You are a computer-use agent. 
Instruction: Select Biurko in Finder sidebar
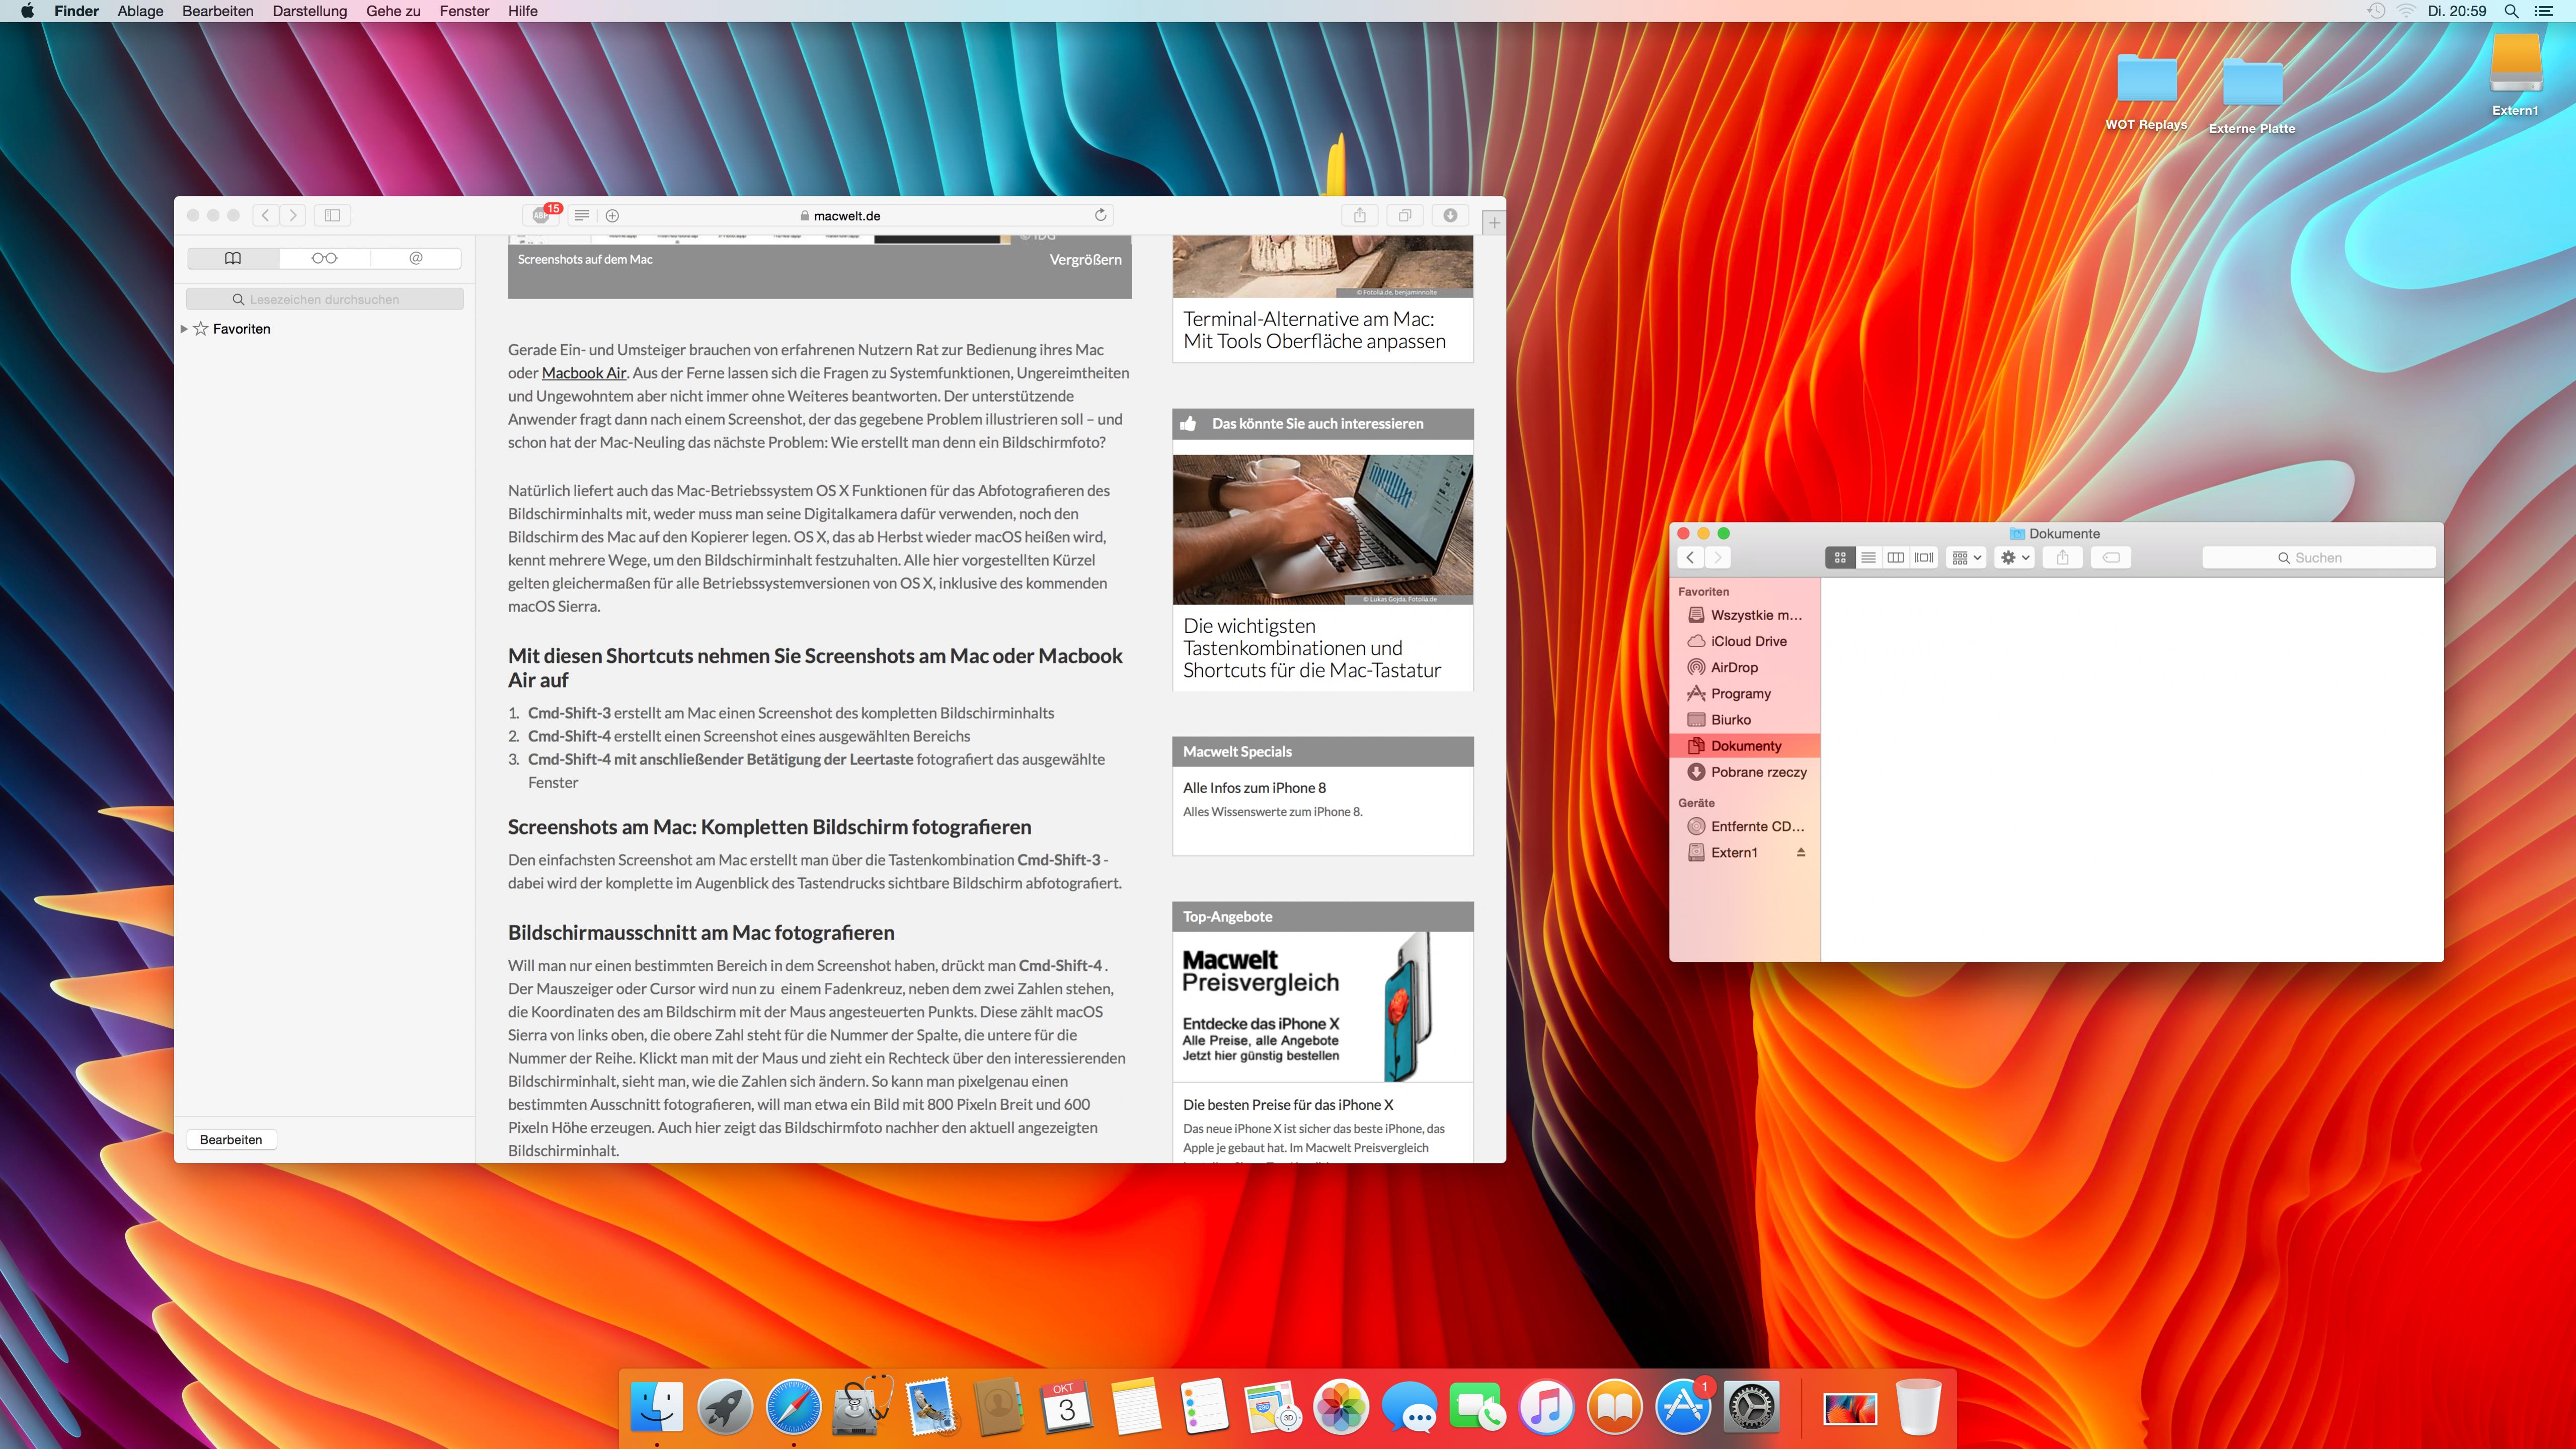[1745, 719]
